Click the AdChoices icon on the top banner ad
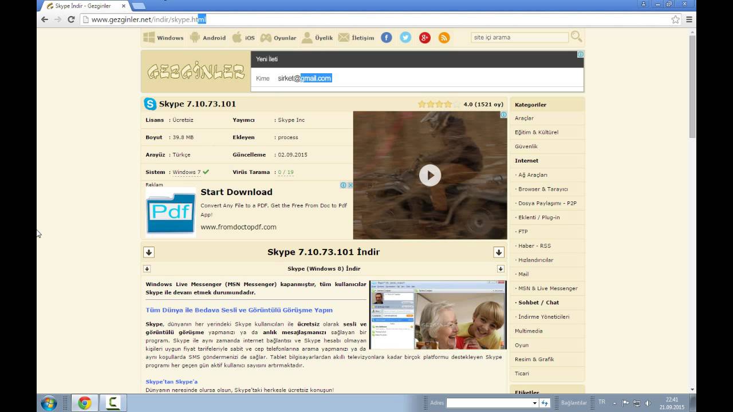The image size is (733, 412). tap(580, 54)
